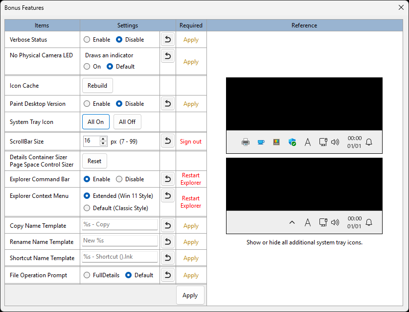The image size is (409, 312).
Task: Click the notification bell in upper preview
Action: click(369, 142)
